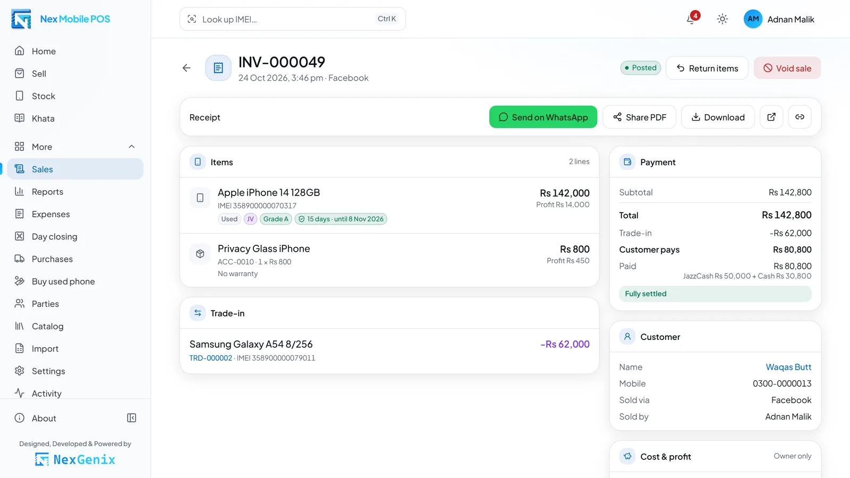Click the Posted status badge
Viewport: 850px width, 478px height.
pyautogui.click(x=641, y=68)
